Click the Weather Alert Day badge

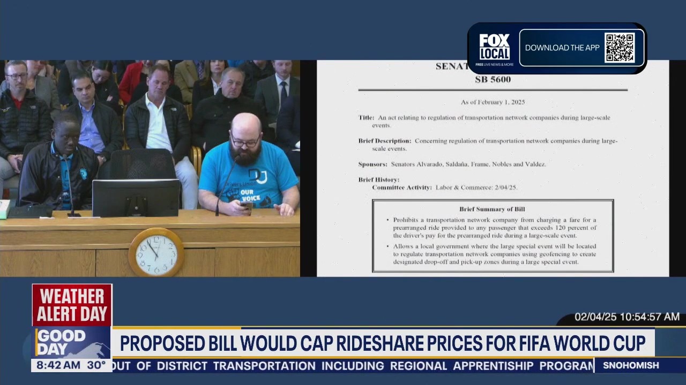tap(72, 305)
